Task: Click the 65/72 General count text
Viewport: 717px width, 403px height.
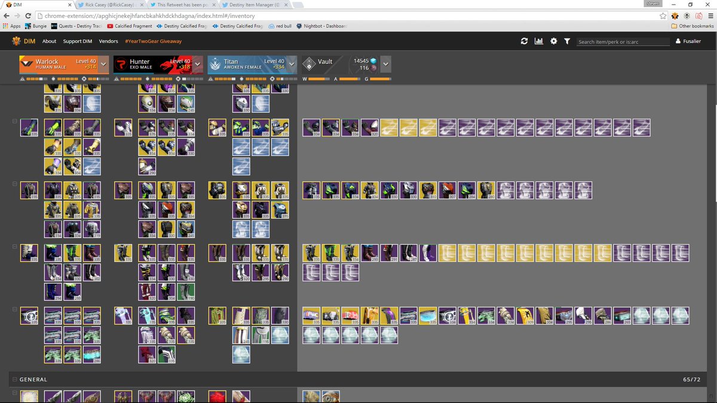Action: point(691,379)
